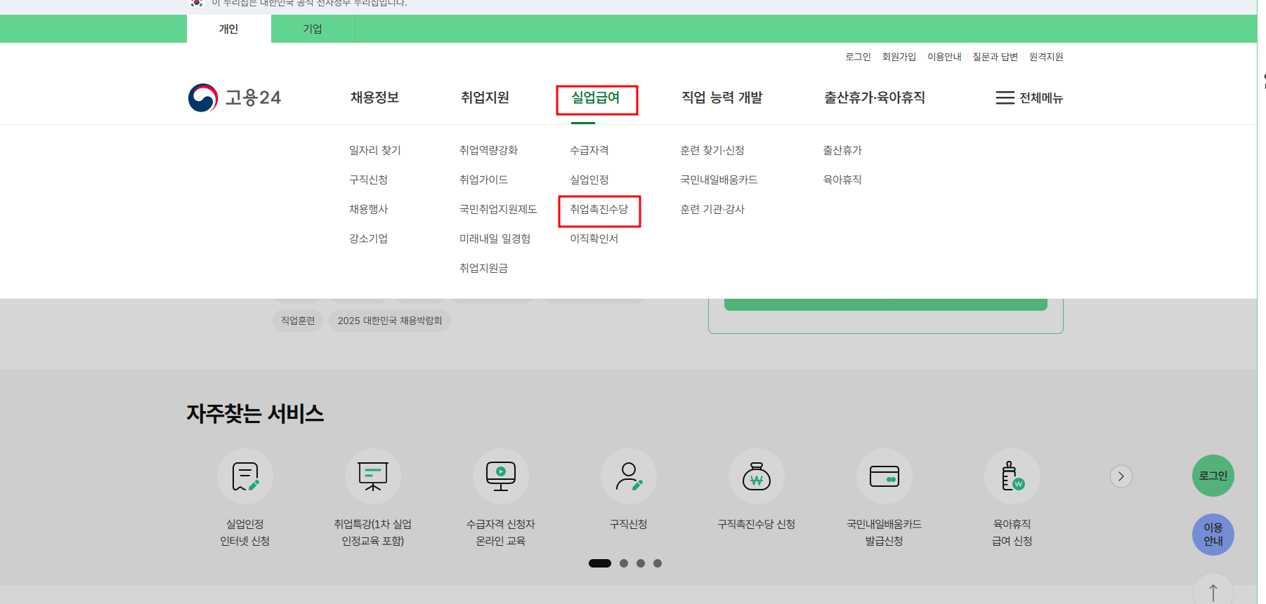This screenshot has width=1266, height=604.
Task: Select 취업촉진수당 in the submenu
Action: tap(599, 209)
